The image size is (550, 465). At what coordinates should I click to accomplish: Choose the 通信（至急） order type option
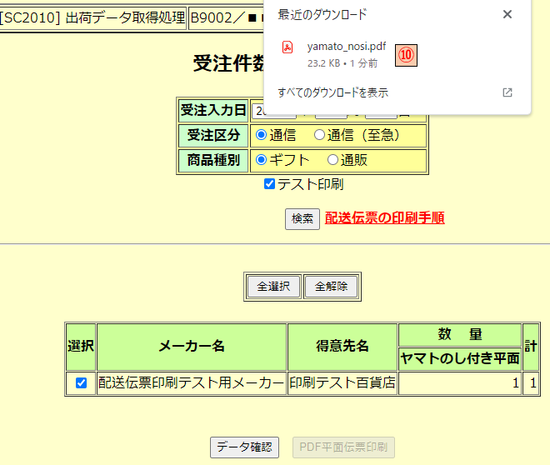[319, 135]
